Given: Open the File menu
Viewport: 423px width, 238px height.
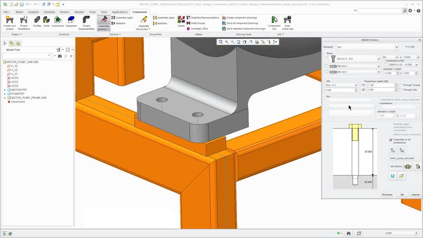Looking at the screenshot, I should coord(6,12).
